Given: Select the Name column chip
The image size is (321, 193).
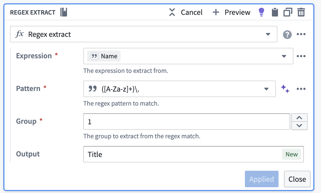Looking at the screenshot, I should (104, 56).
